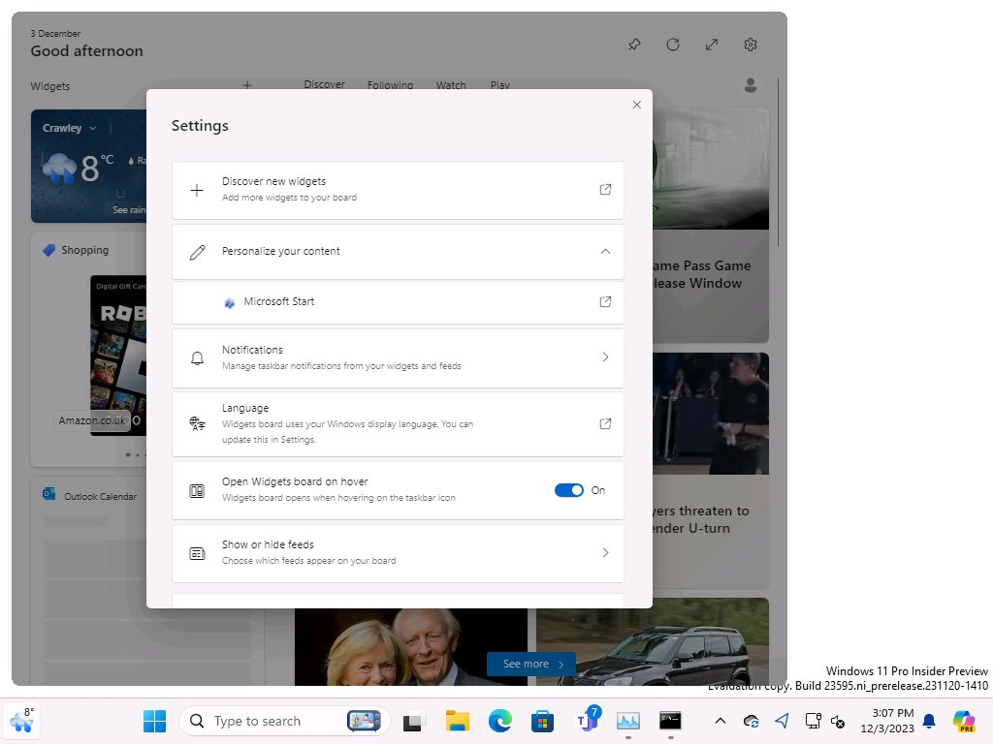Select Discover new widgets title
The height and width of the screenshot is (744, 993).
[273, 181]
